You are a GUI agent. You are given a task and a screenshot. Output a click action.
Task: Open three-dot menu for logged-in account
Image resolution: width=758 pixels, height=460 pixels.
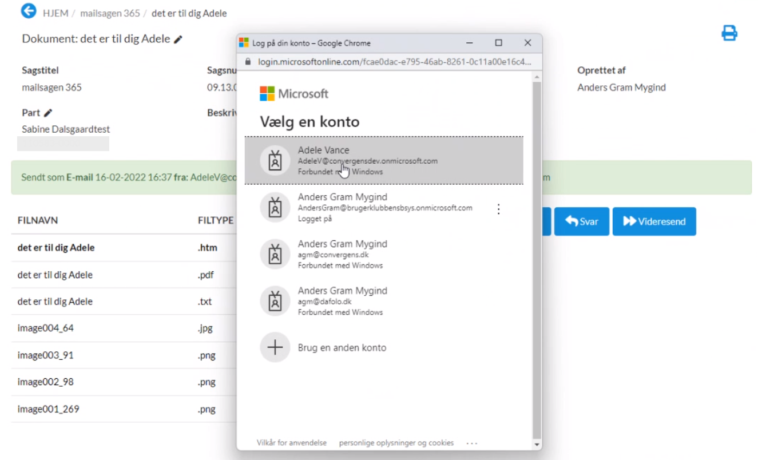[x=498, y=209]
